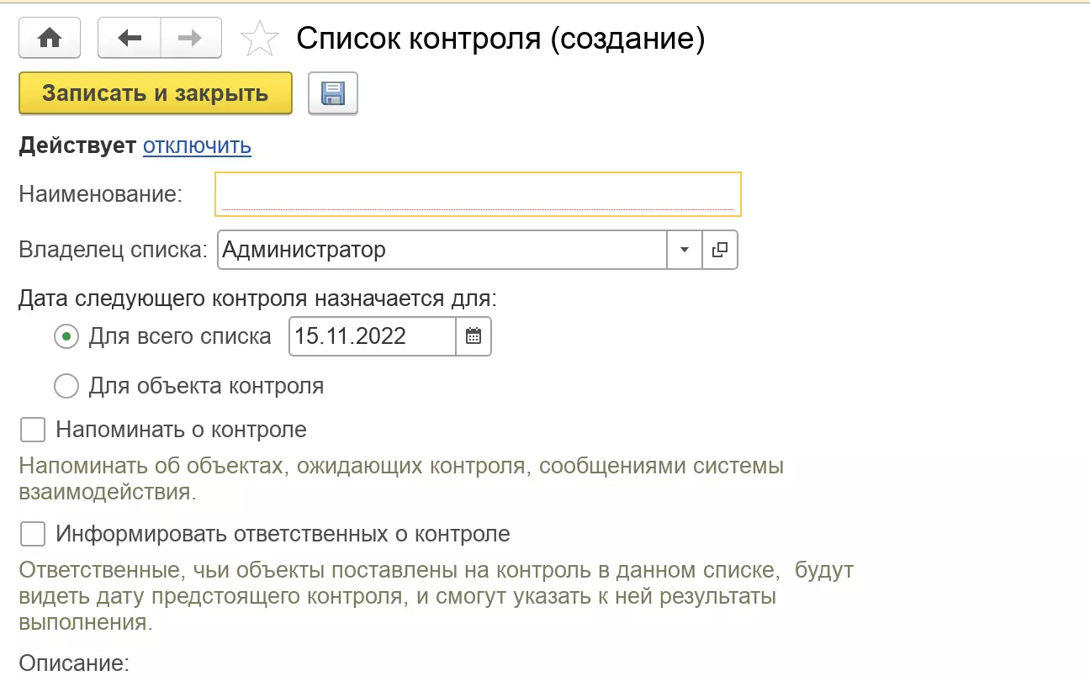This screenshot has height=676, width=1090.
Task: Click the bold 'Действует' status text
Action: pyautogui.click(x=77, y=146)
